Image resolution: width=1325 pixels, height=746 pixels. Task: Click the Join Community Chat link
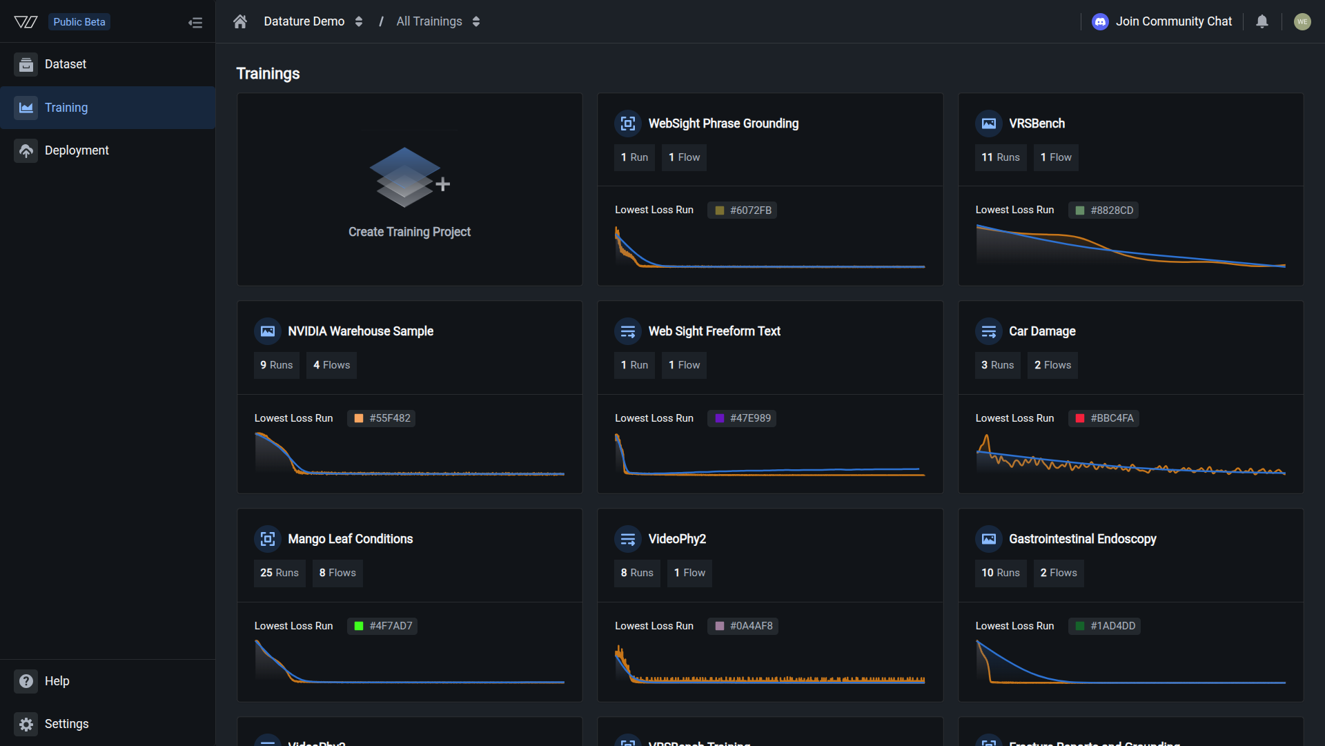tap(1173, 21)
